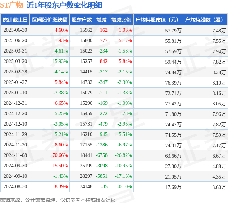Click the change ratio -0.10%
Image resolution: width=228 pixels, height=203 pixels.
click(x=125, y=186)
